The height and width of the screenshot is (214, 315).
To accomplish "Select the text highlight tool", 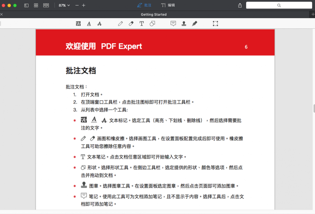I will (78, 24).
